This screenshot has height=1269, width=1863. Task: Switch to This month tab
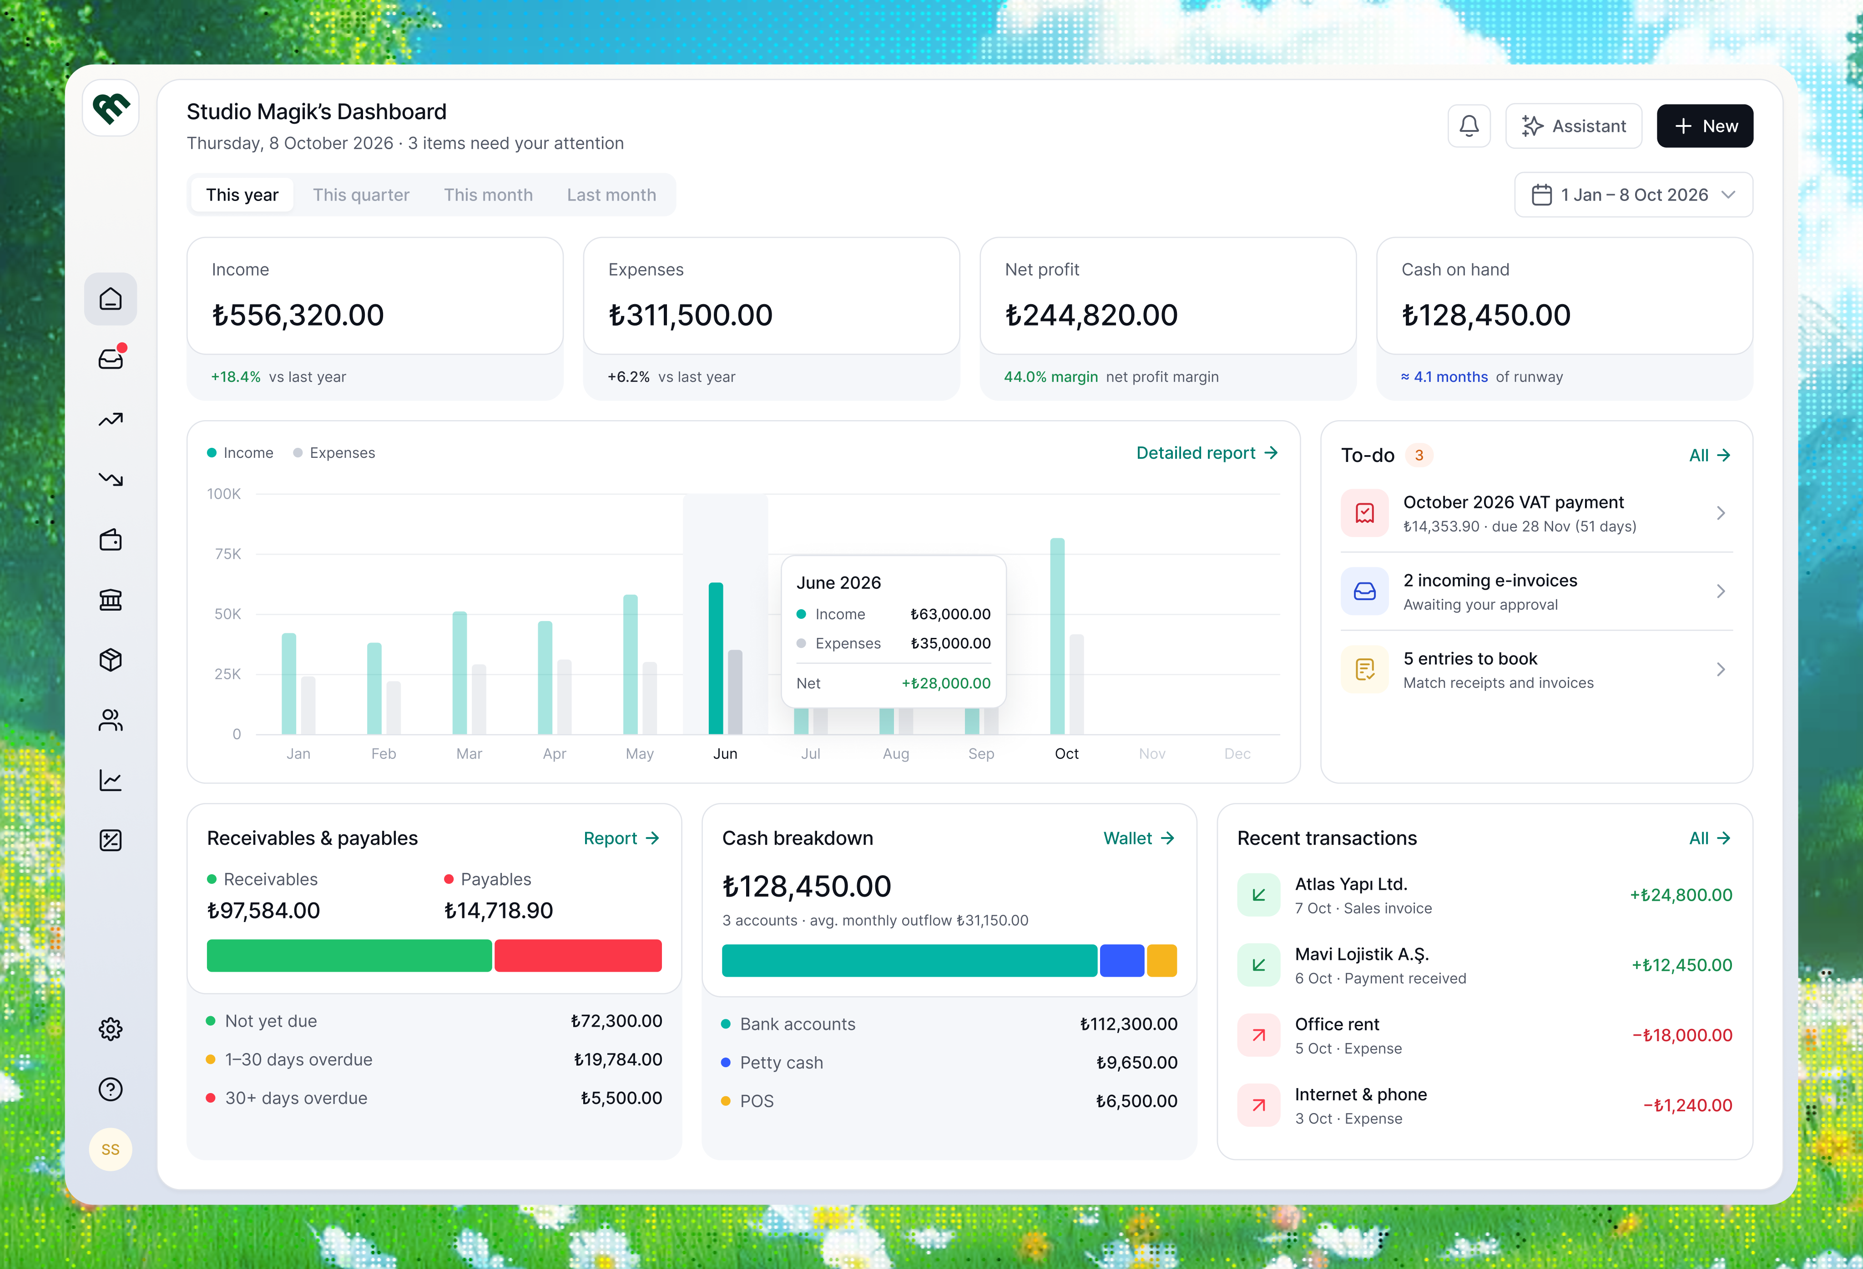click(x=488, y=195)
